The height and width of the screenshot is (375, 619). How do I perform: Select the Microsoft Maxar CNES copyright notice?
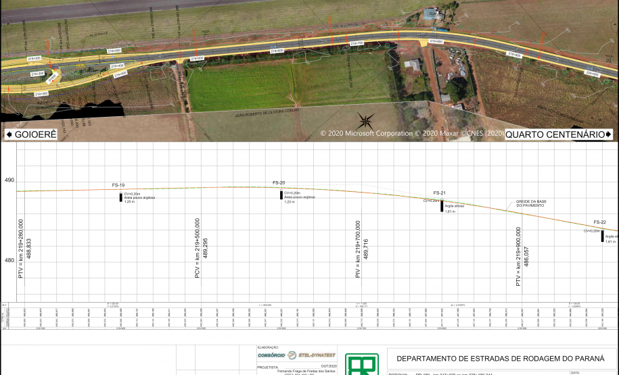(x=412, y=133)
